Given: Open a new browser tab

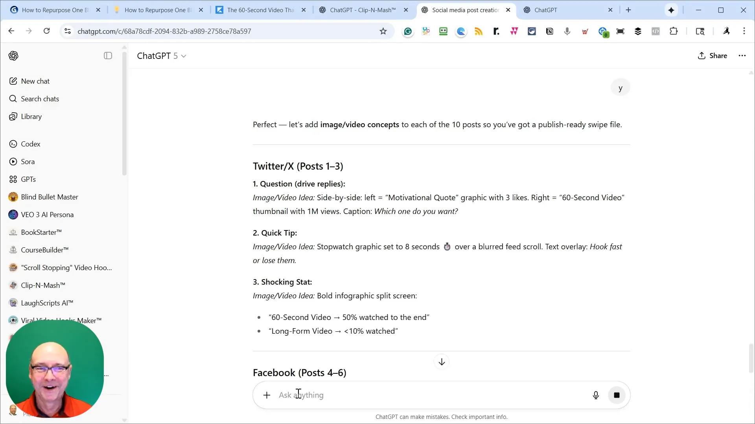Looking at the screenshot, I should pyautogui.click(x=628, y=10).
